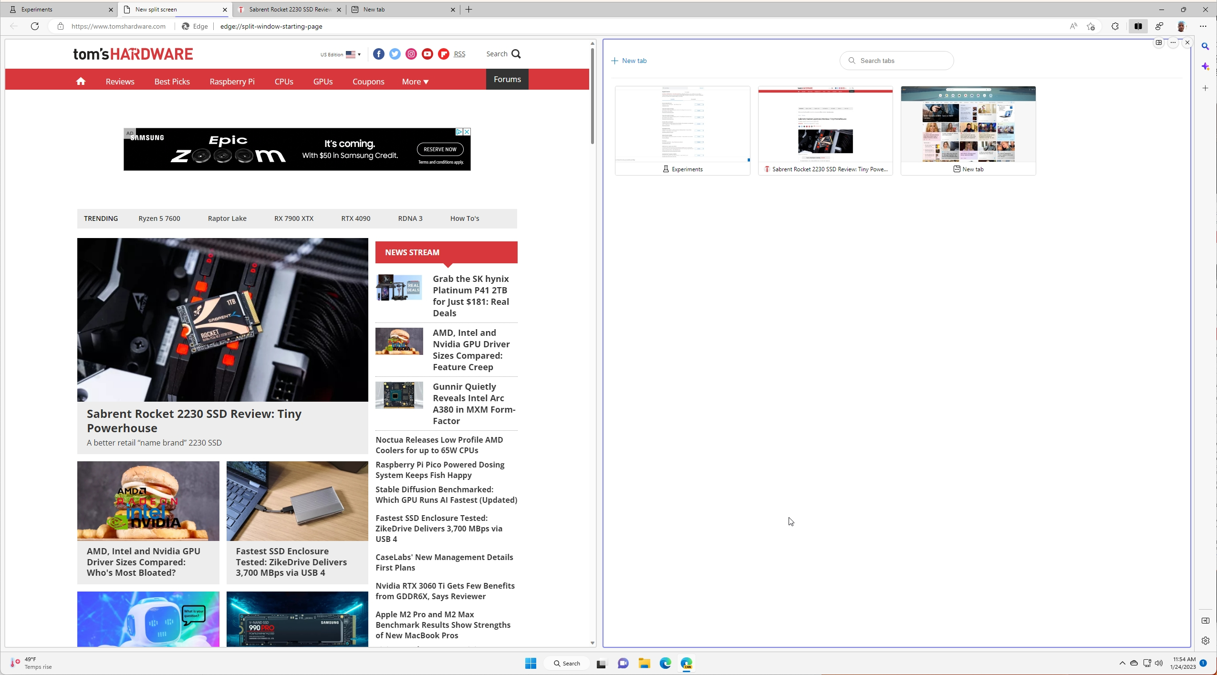Click the GPUs navigation item
Screen dimensions: 1217x675
[322, 81]
